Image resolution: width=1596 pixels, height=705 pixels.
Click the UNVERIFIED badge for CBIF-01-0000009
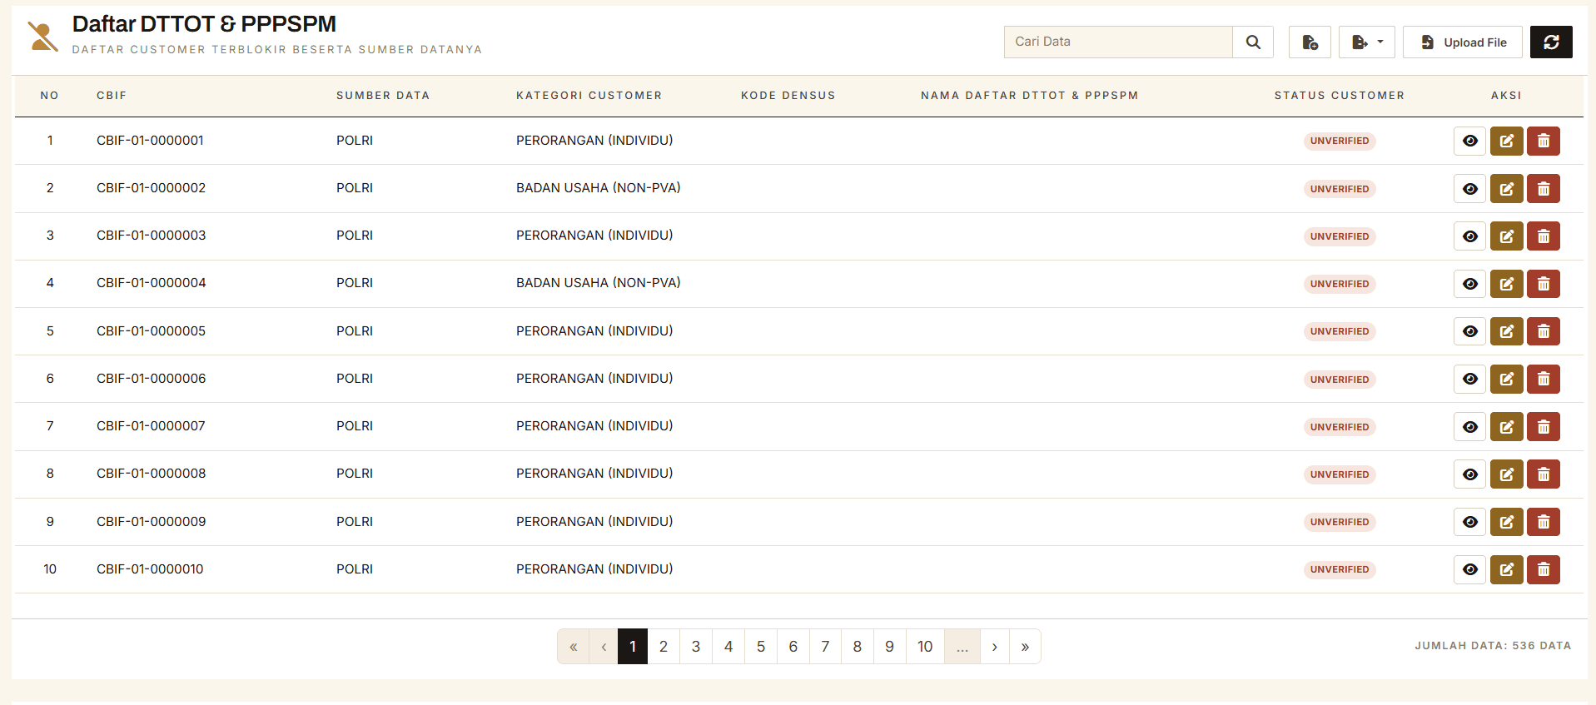pyautogui.click(x=1340, y=522)
